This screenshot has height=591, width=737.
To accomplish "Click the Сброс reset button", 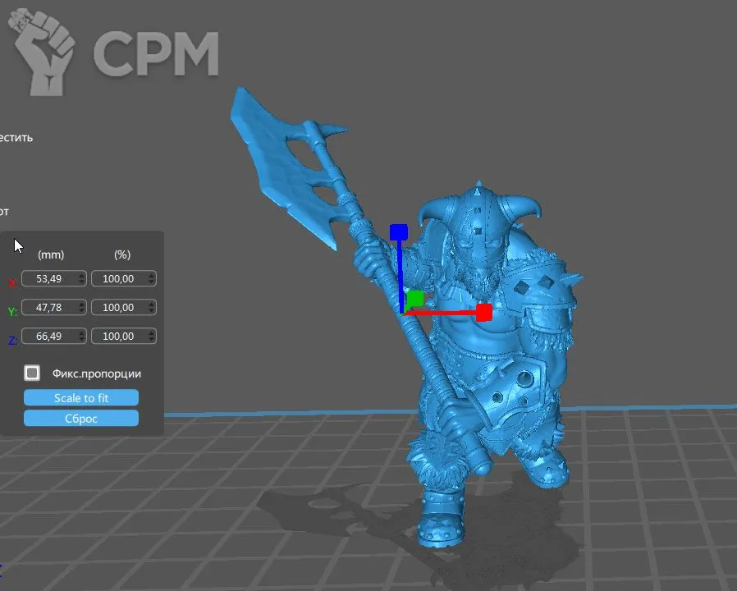I will tap(81, 419).
